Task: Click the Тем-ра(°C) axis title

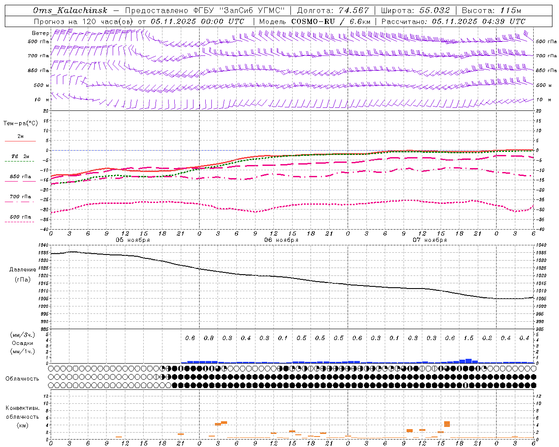Action: click(21, 124)
